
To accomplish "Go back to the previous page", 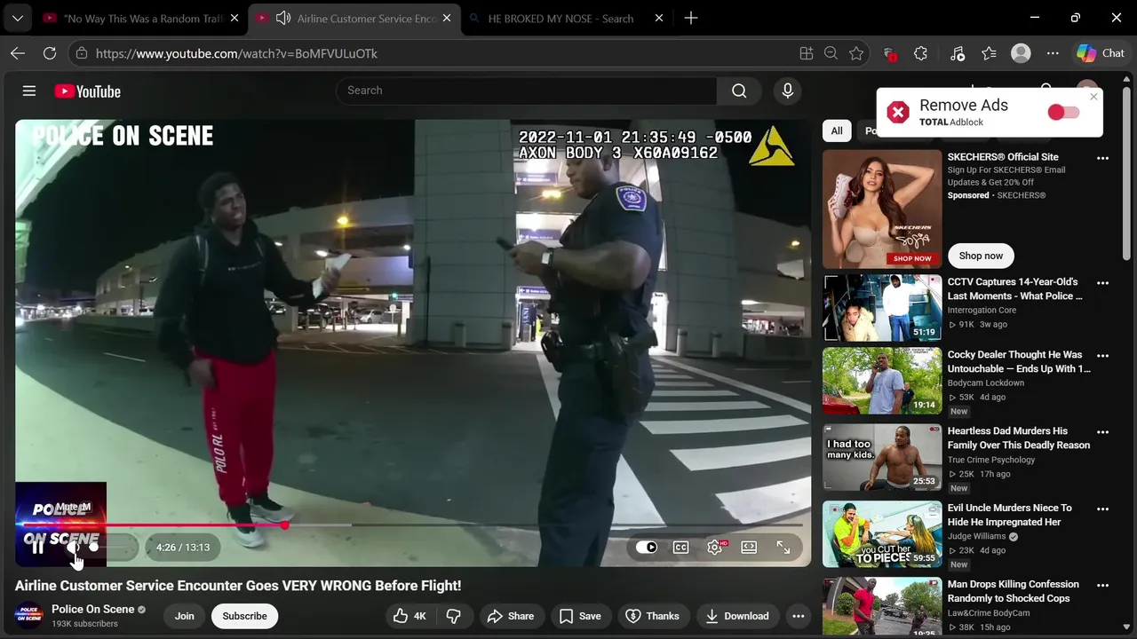I will pos(18,53).
